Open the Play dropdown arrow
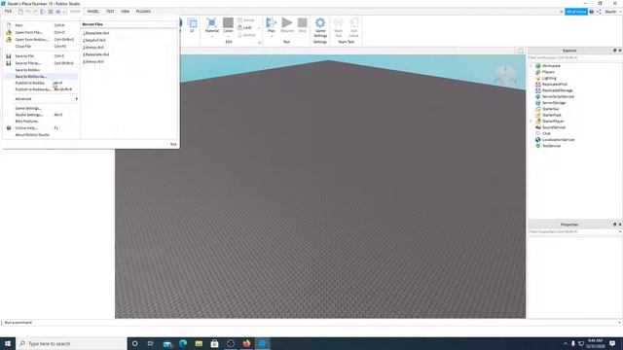 (x=272, y=36)
